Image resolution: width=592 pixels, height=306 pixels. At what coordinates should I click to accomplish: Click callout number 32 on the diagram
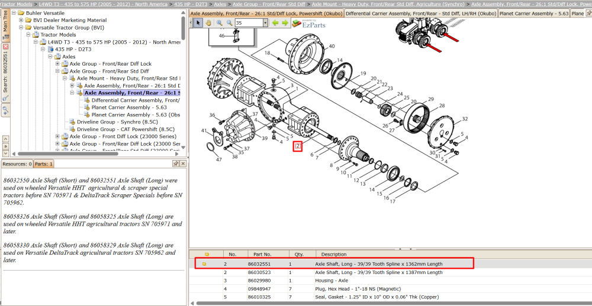click(x=465, y=119)
